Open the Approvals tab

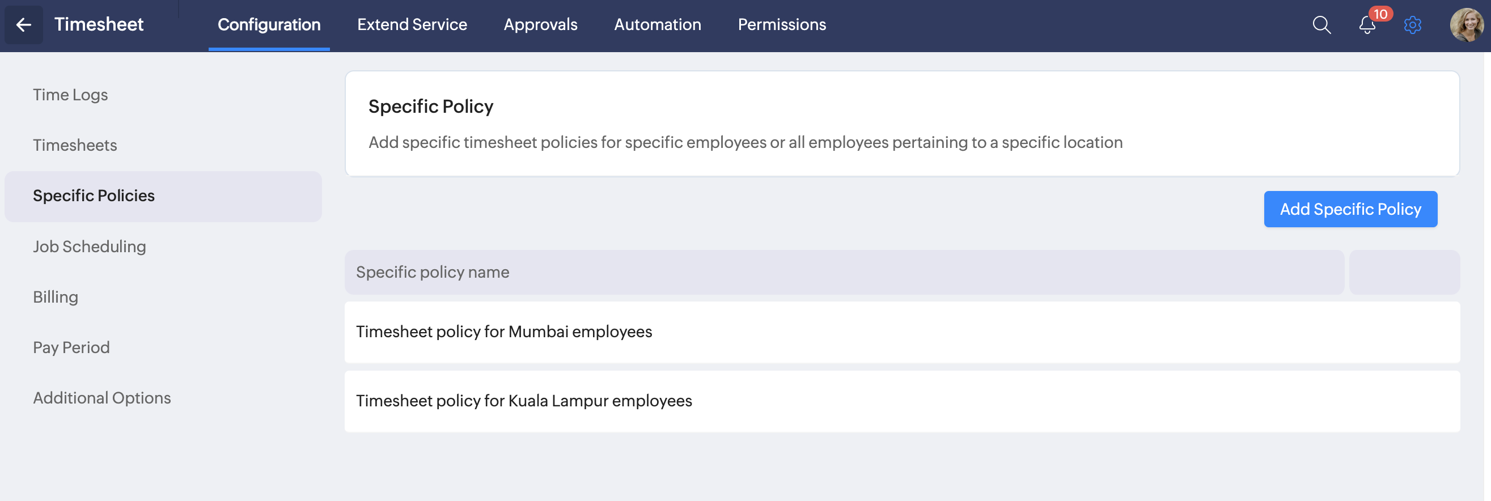point(540,25)
